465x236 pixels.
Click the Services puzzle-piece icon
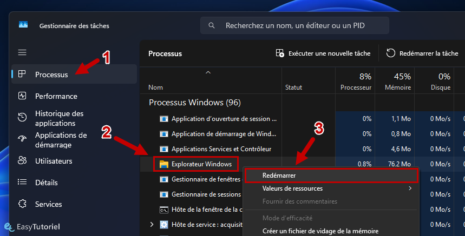click(x=22, y=204)
